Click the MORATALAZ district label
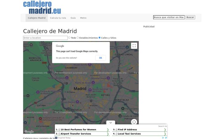The image size is (222, 139). [x=121, y=100]
